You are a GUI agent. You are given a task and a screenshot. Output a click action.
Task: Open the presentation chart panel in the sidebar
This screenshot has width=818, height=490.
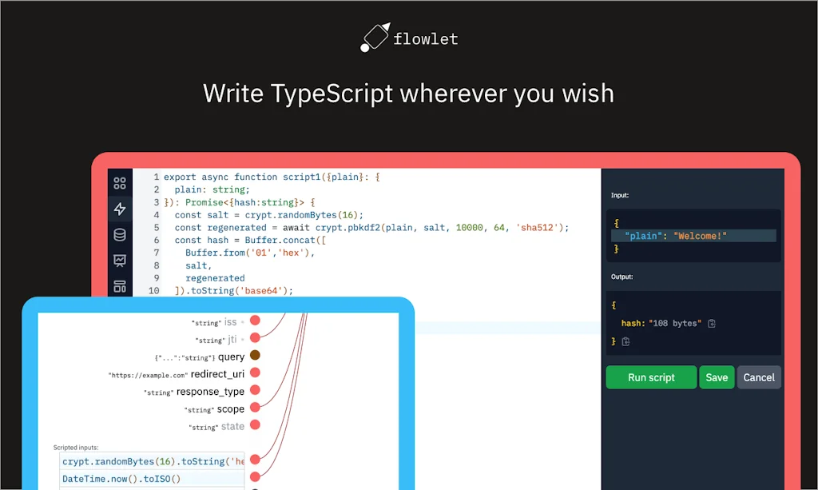tap(120, 261)
